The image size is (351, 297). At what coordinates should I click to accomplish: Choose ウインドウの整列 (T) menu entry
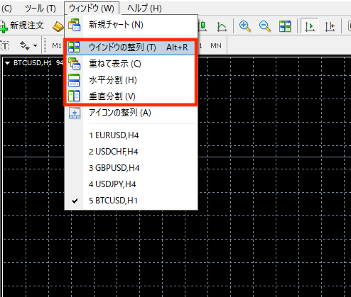[x=131, y=47]
